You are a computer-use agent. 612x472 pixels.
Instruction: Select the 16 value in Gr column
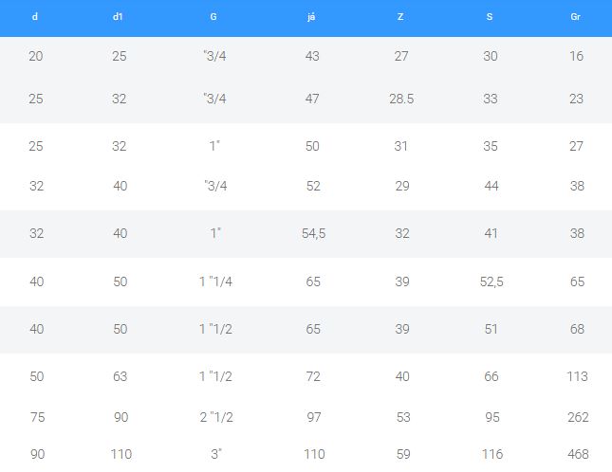(x=577, y=56)
